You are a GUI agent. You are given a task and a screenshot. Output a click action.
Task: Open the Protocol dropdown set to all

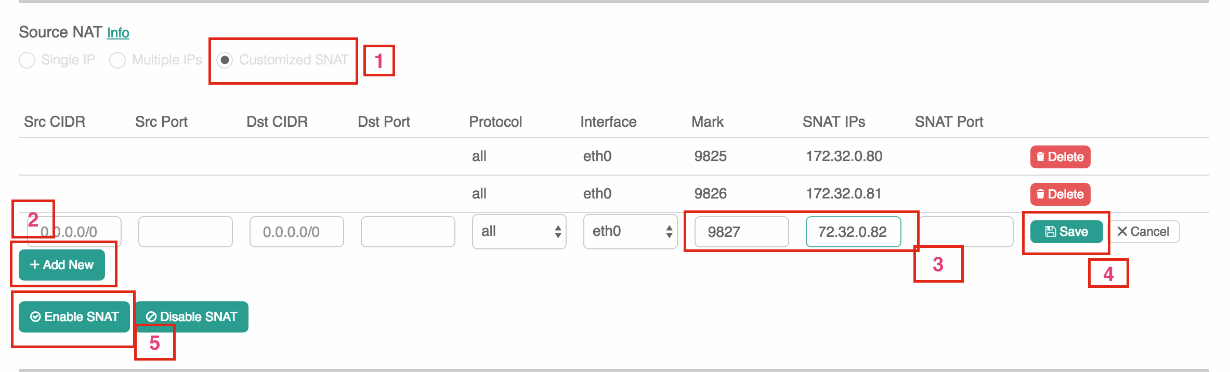click(519, 232)
